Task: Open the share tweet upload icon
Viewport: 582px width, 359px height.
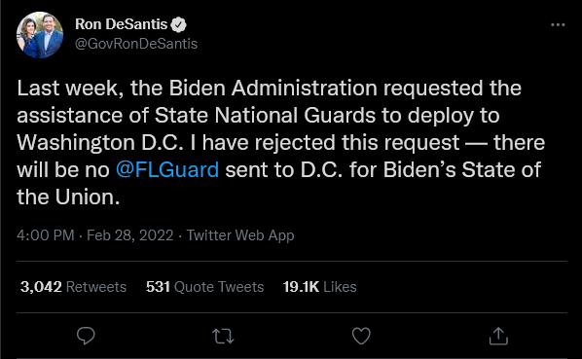Action: (498, 336)
